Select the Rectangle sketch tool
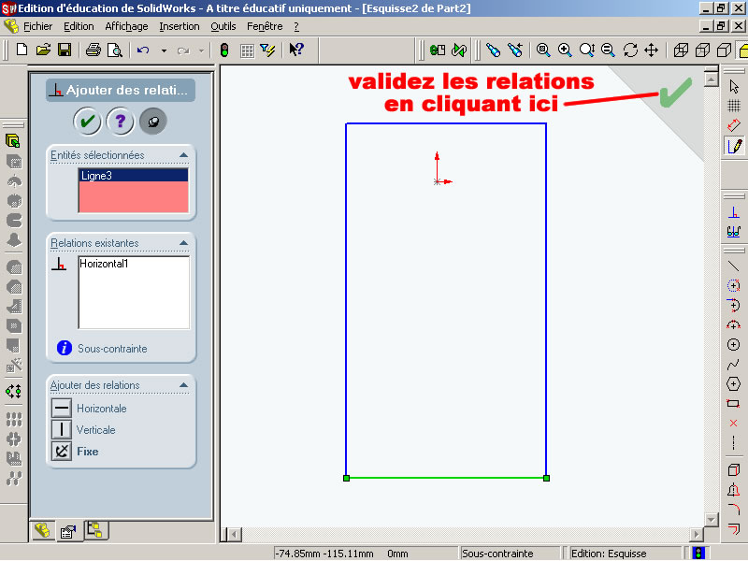This screenshot has height=561, width=748. 733,404
